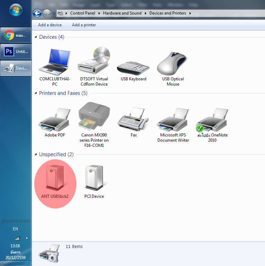Click the Show desktop strip below the date
This screenshot has width=265, height=266.
[16, 264]
